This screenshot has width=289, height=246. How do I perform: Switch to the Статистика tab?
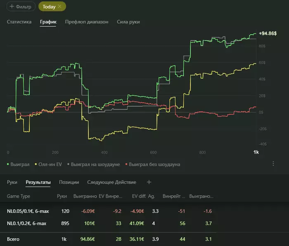tap(19, 22)
